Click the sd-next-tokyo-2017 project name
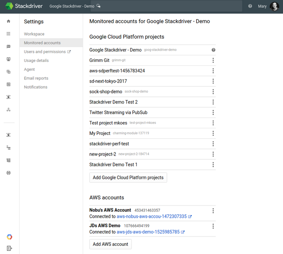 coord(108,81)
